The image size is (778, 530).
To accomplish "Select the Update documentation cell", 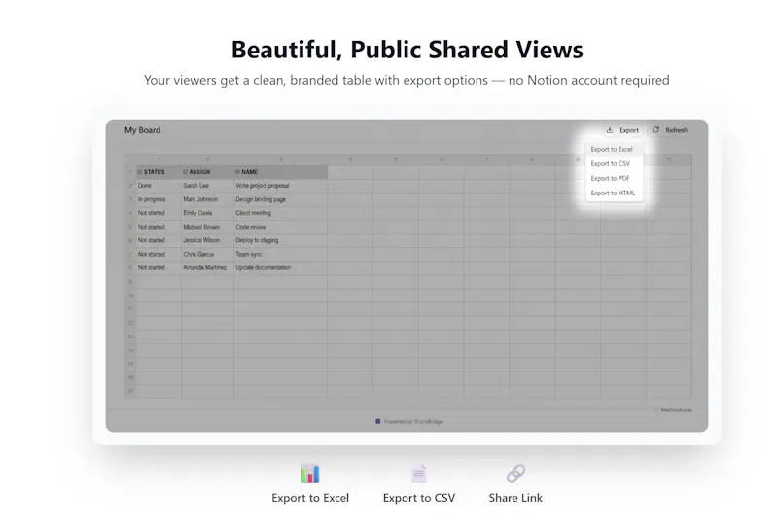I will 280,267.
